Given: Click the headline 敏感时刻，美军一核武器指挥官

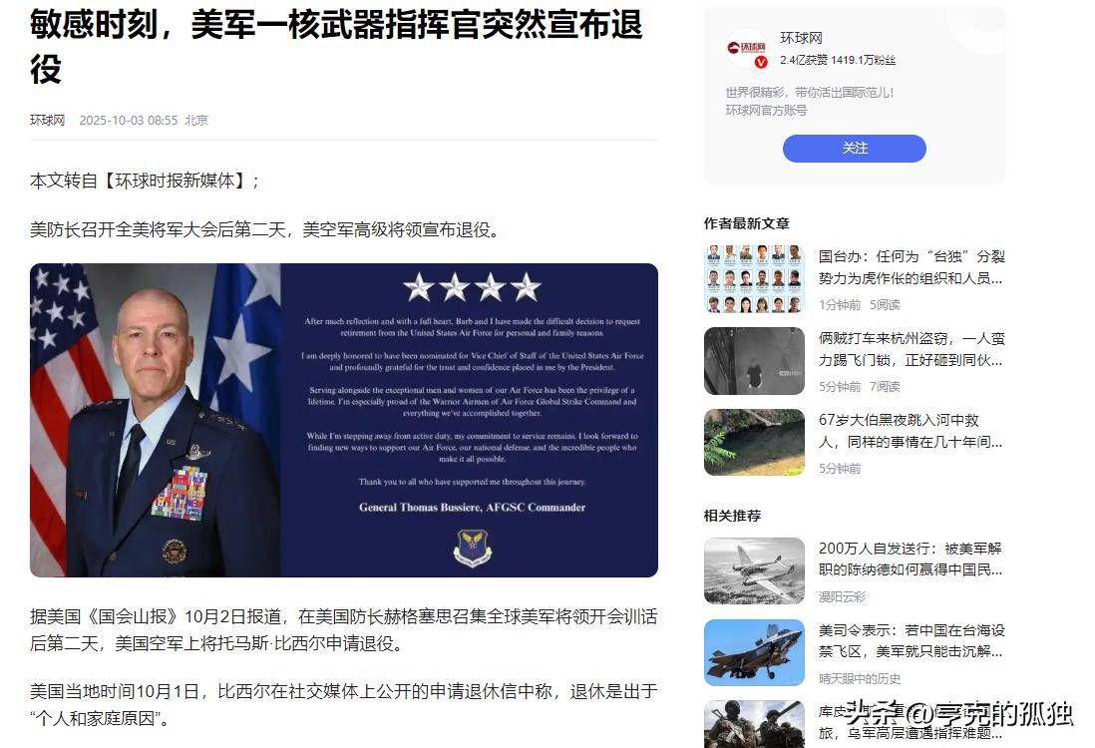Looking at the screenshot, I should tap(336, 46).
